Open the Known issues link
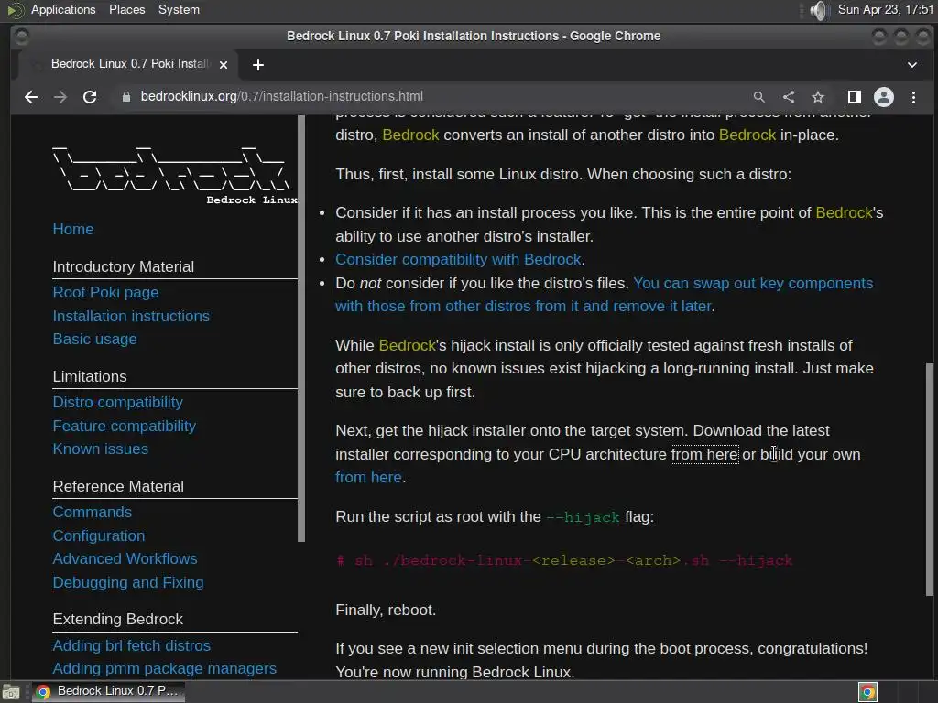Image resolution: width=938 pixels, height=703 pixels. (101, 449)
